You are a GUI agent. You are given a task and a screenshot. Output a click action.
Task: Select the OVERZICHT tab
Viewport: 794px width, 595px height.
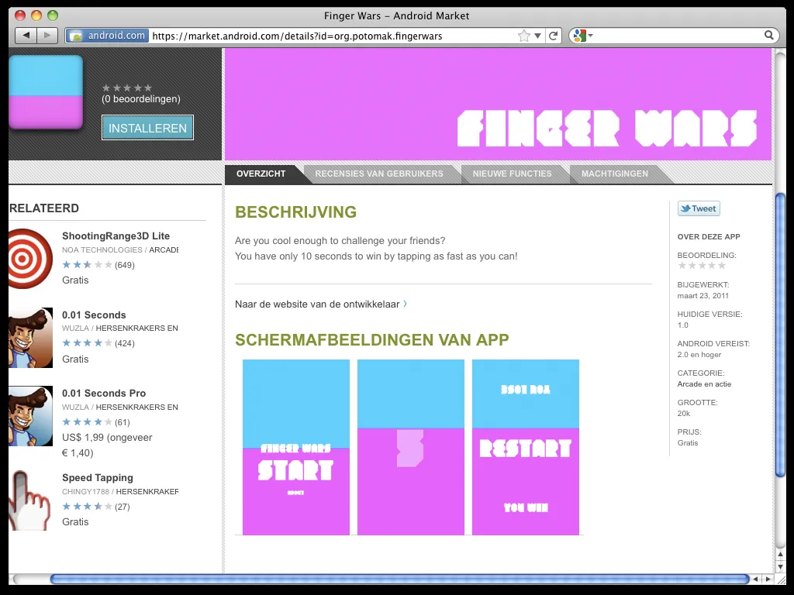click(261, 174)
